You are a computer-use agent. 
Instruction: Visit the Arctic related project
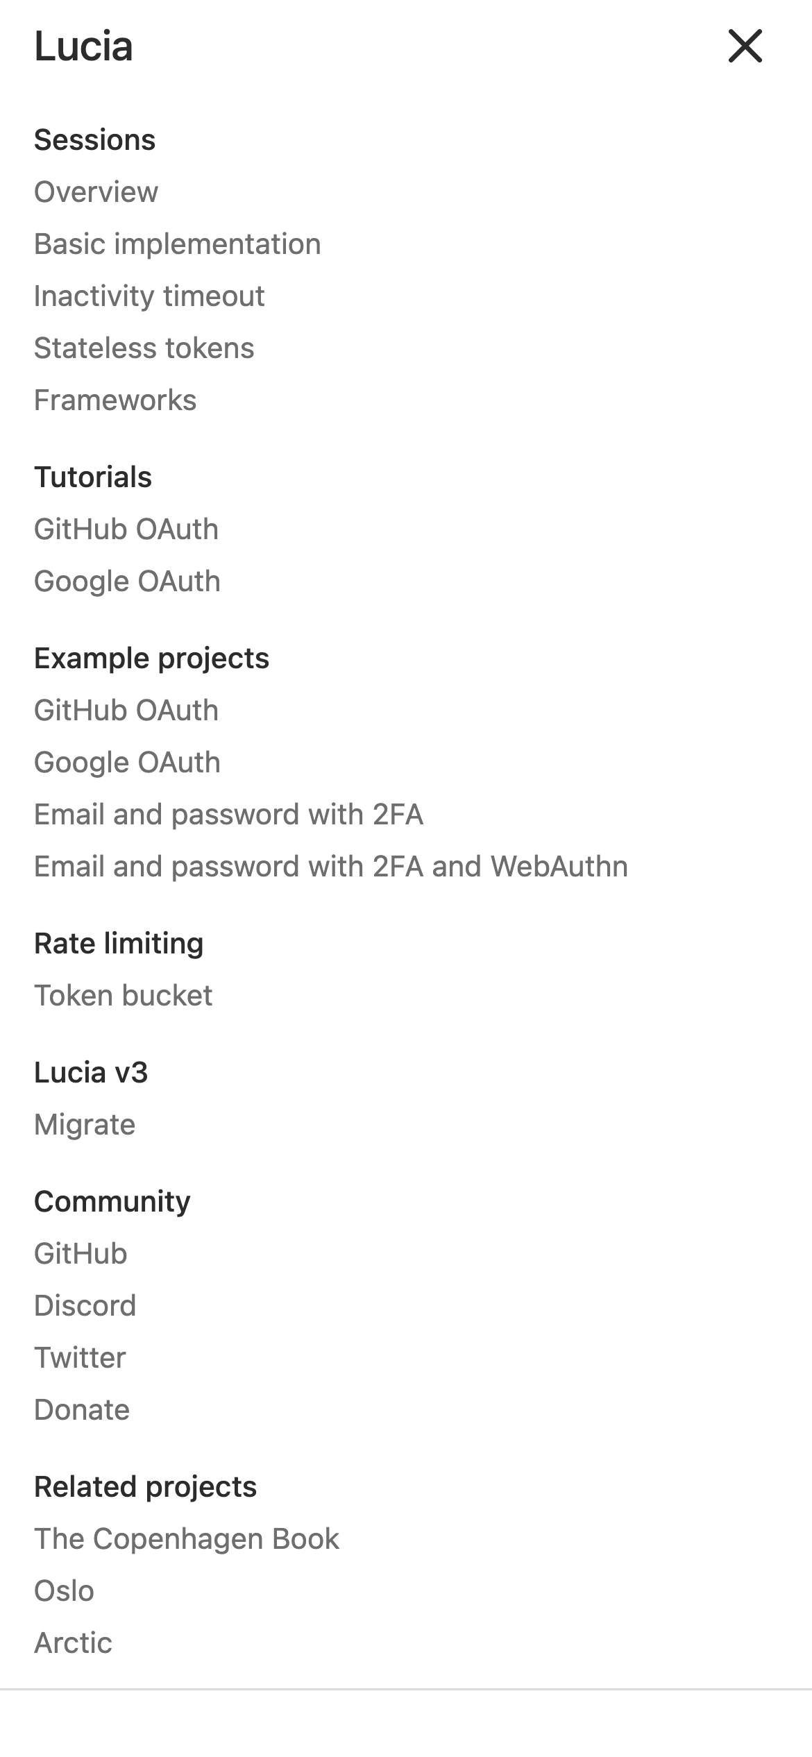pos(73,1643)
